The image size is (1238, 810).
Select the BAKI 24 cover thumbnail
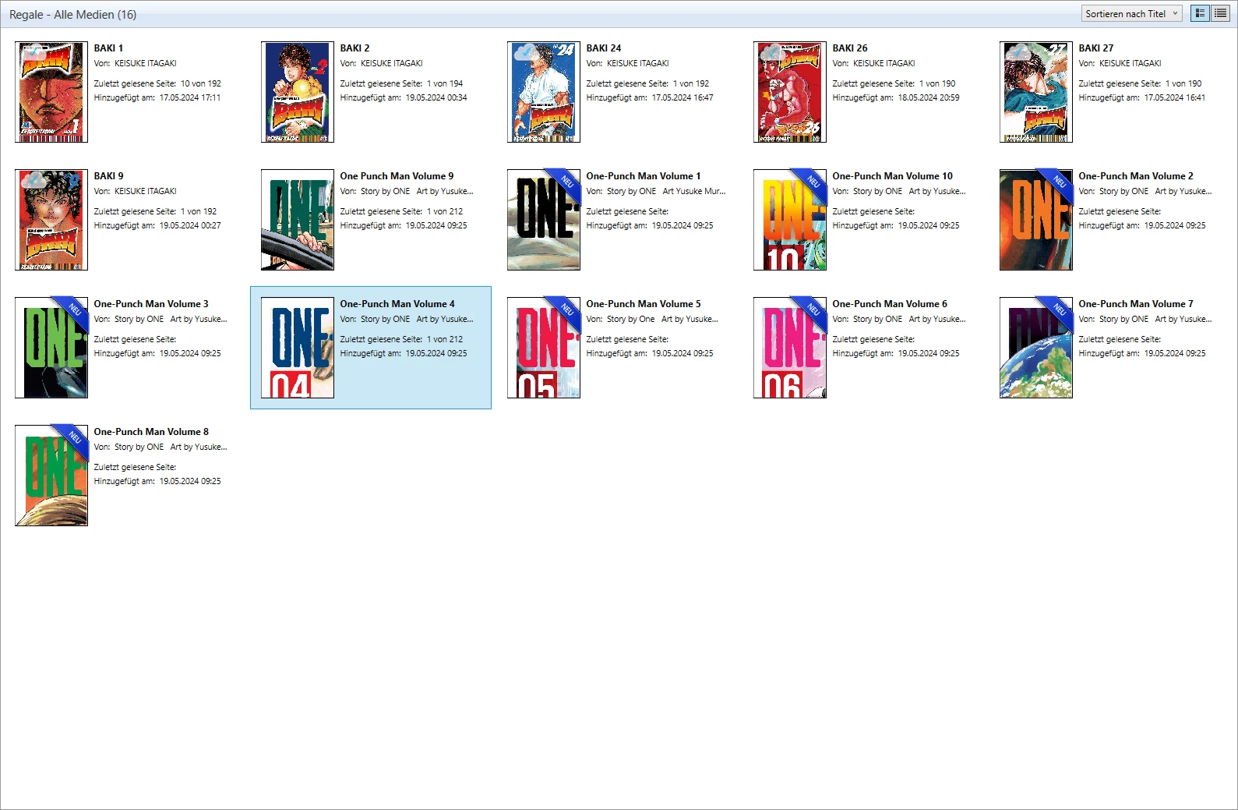pyautogui.click(x=544, y=92)
